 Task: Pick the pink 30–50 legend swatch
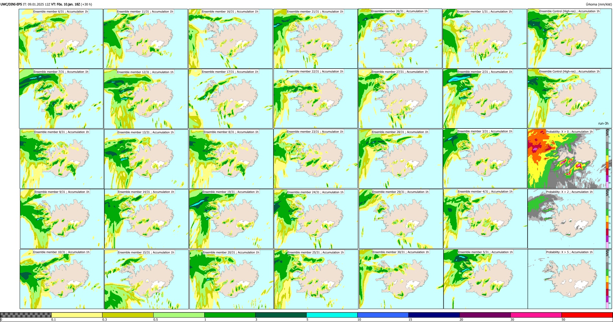(536, 315)
